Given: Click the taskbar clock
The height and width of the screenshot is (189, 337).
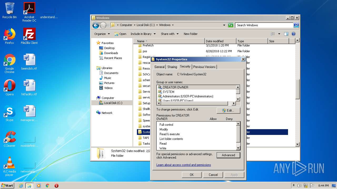Looking at the screenshot, I should [323, 186].
